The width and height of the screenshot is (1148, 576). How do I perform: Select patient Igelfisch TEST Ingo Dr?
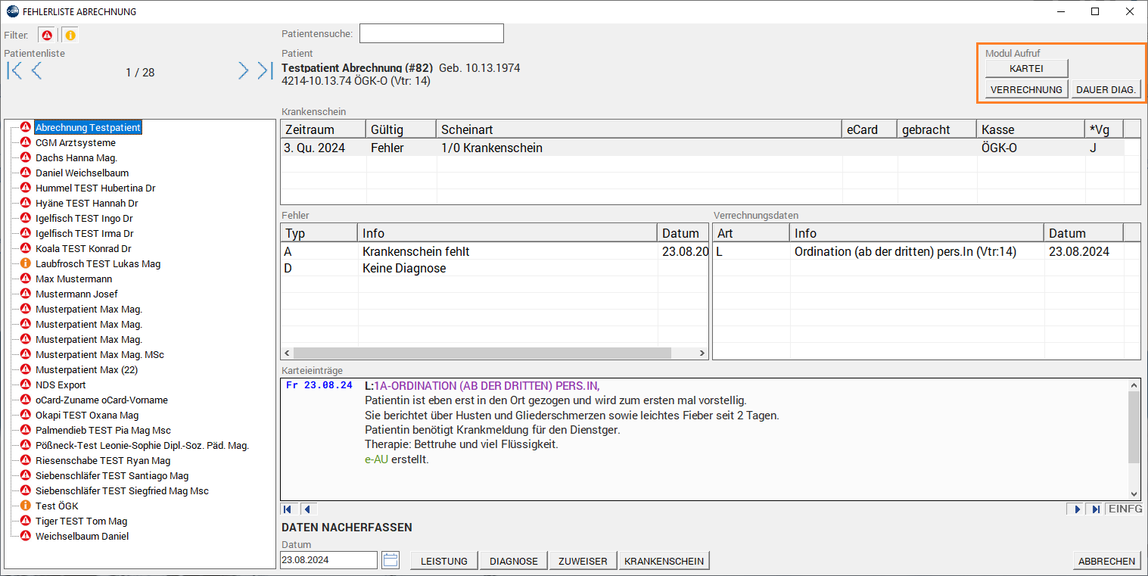tap(84, 219)
